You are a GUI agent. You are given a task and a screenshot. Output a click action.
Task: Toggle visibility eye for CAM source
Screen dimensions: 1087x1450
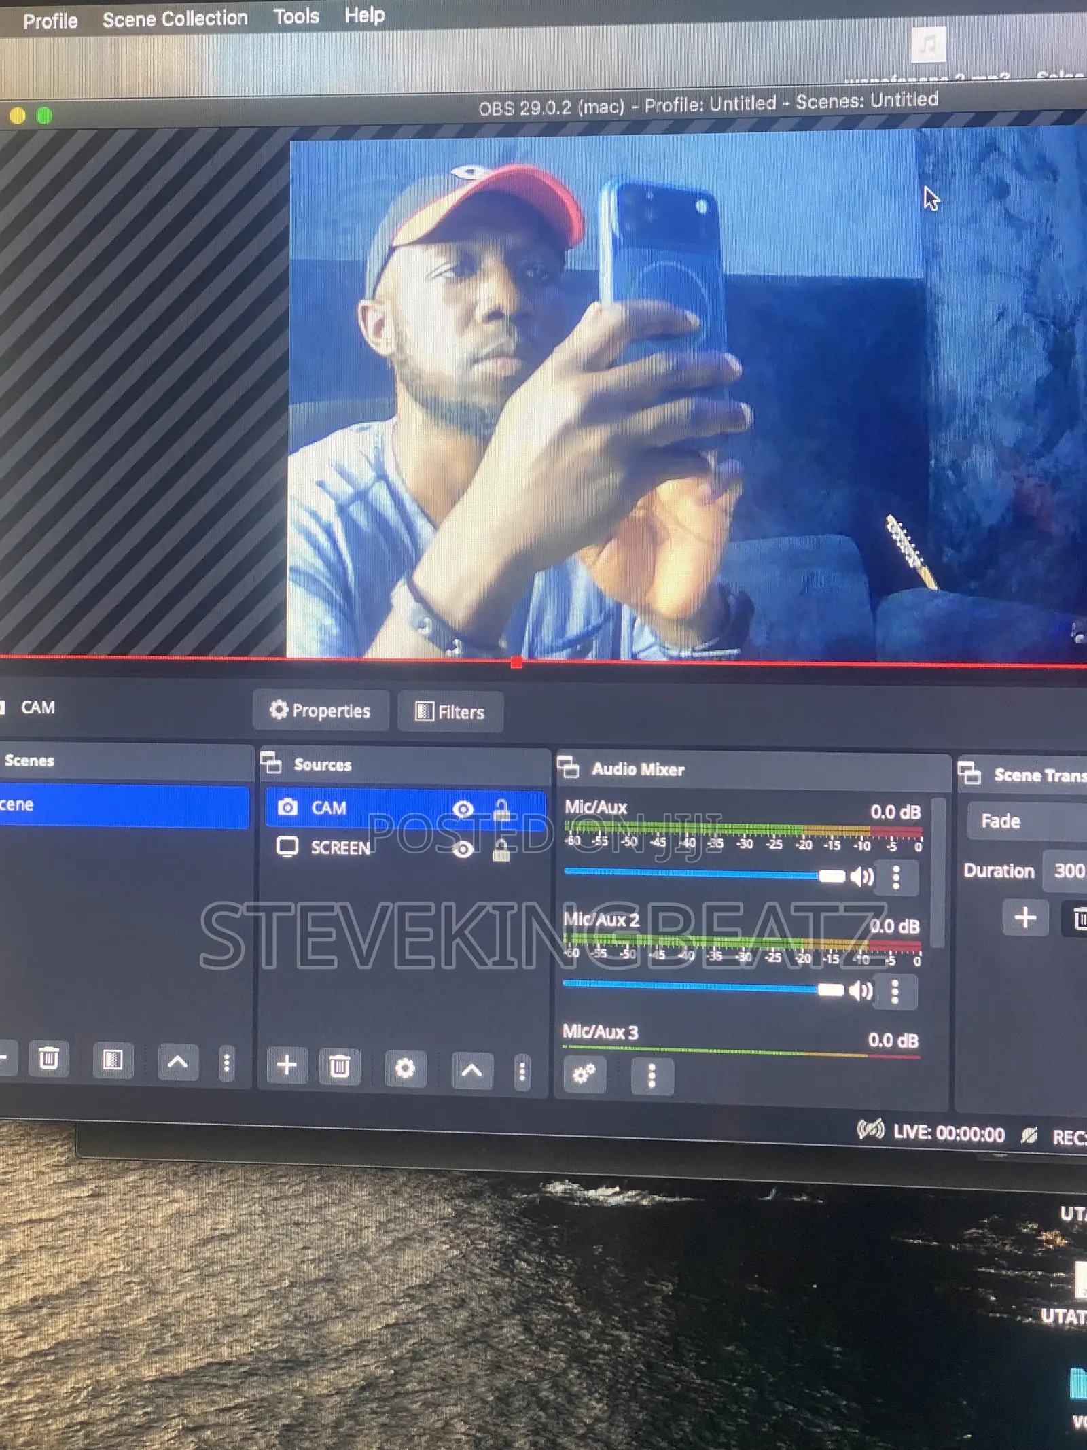point(463,809)
